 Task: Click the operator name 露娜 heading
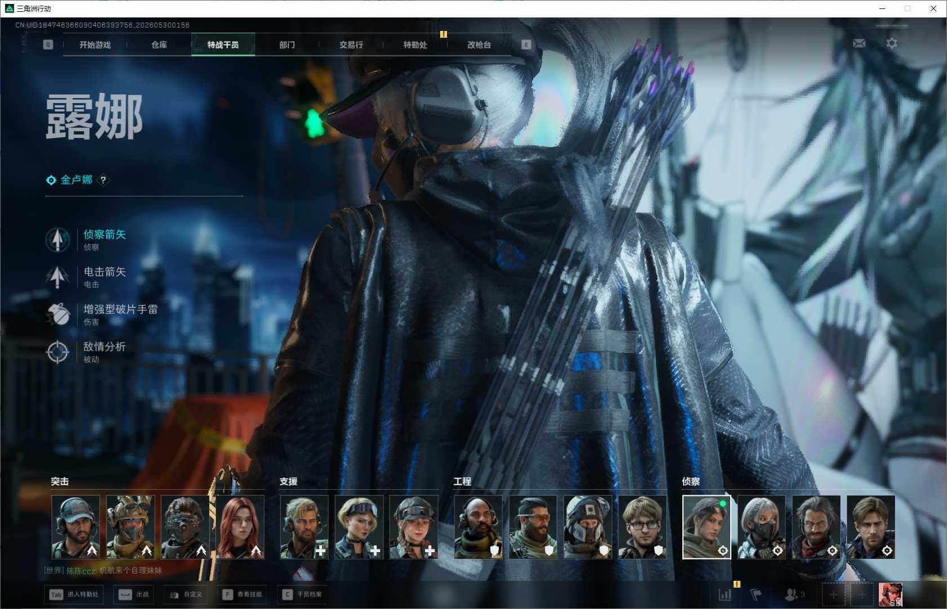coord(94,117)
